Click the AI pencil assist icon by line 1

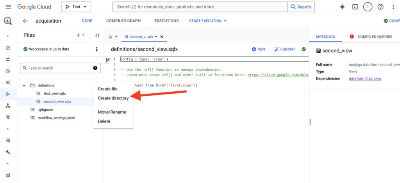(x=108, y=60)
